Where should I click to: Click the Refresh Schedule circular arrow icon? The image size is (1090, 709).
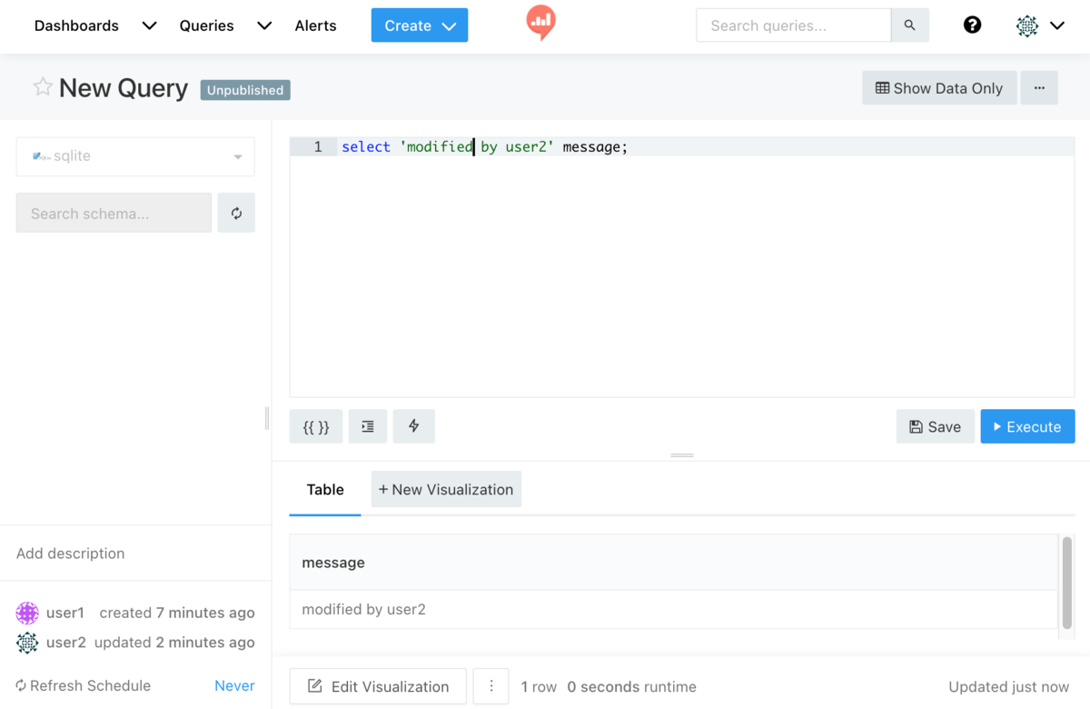pos(19,685)
